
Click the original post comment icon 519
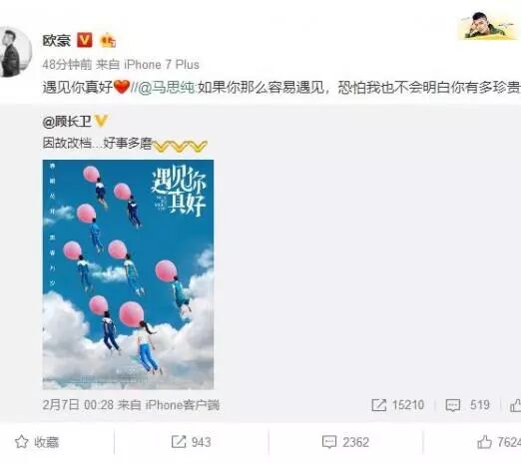[x=453, y=405]
